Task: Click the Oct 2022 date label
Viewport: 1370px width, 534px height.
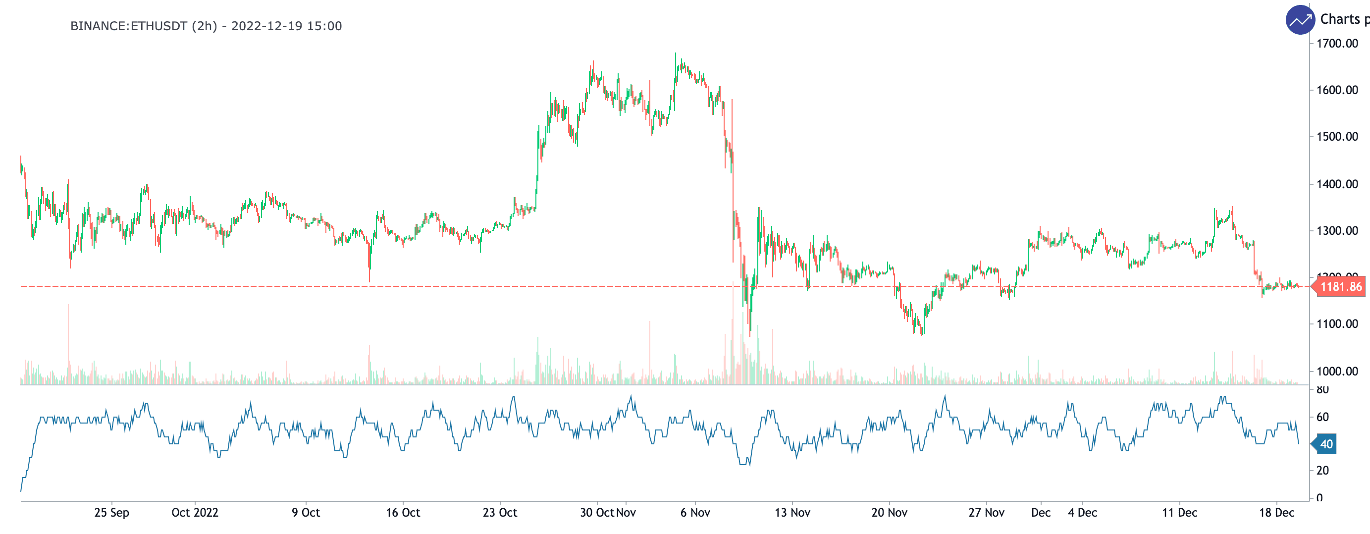Action: click(x=195, y=513)
